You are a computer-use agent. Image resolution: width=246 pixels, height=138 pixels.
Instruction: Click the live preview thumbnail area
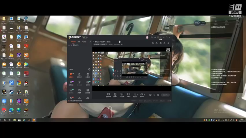pyautogui.click(x=132, y=69)
